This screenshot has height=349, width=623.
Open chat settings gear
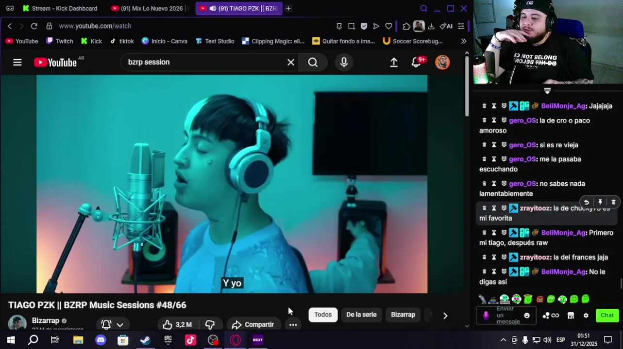(586, 316)
